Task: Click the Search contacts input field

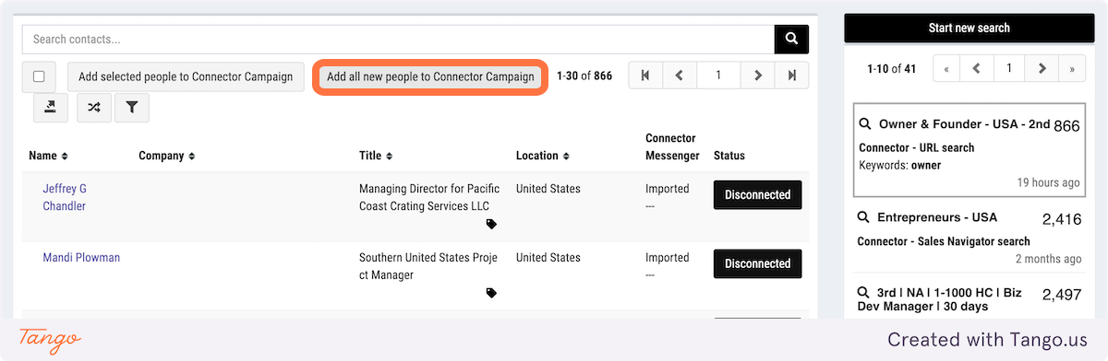Action: (x=398, y=40)
